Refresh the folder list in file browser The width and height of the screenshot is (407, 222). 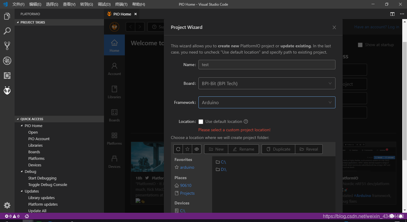tap(178, 149)
